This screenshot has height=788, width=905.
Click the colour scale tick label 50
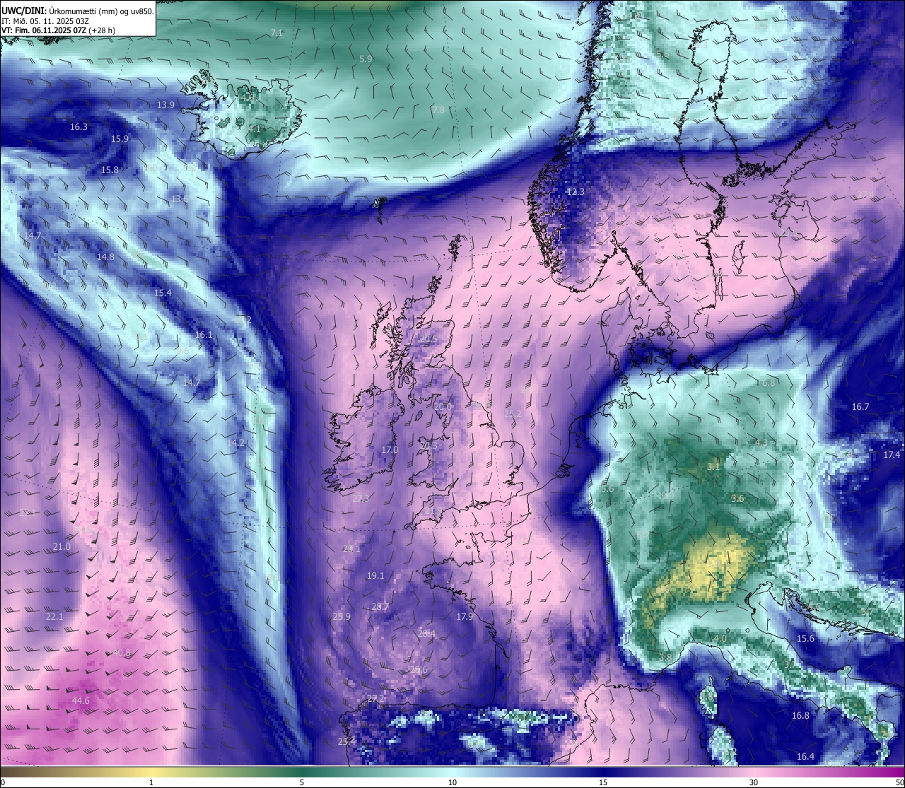tap(899, 782)
